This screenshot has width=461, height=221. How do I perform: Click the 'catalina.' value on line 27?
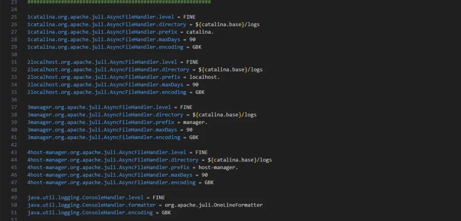[x=200, y=32]
